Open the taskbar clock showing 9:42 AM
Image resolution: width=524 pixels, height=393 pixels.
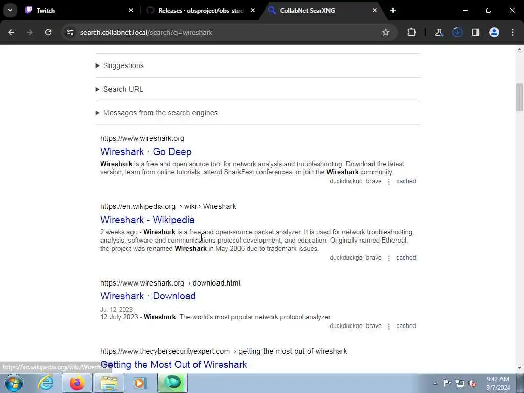pos(498,383)
